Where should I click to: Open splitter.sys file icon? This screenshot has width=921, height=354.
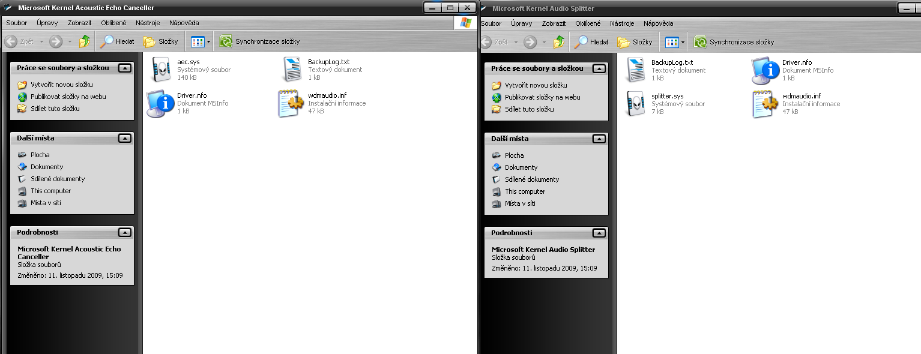[636, 104]
